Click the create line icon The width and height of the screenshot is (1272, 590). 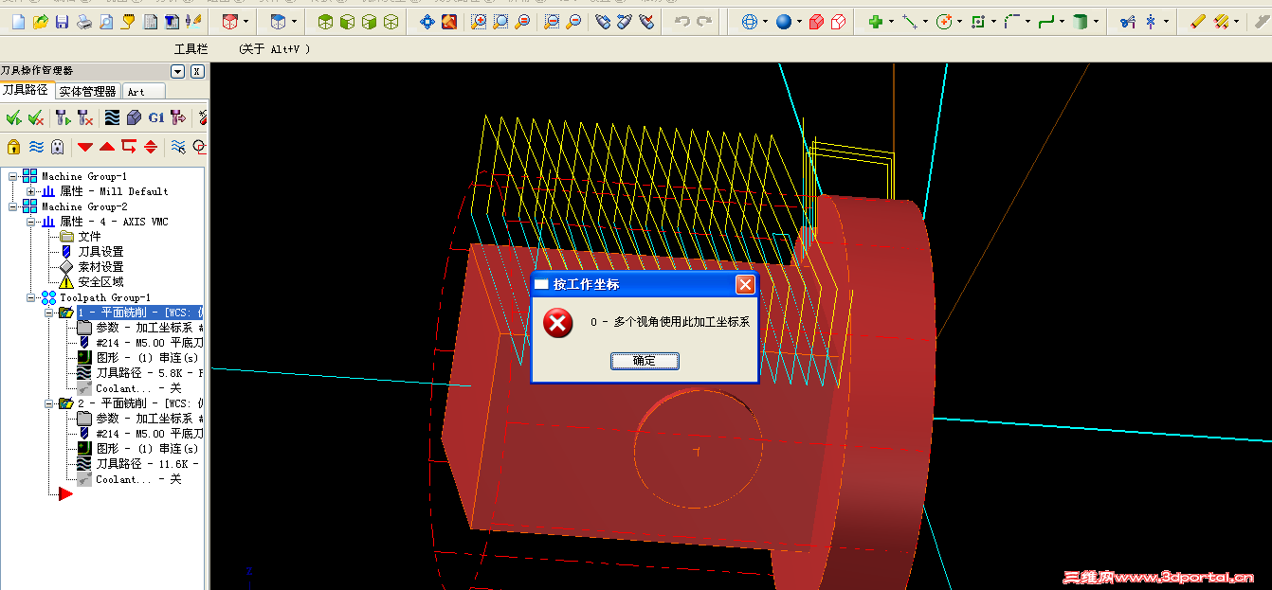click(909, 21)
